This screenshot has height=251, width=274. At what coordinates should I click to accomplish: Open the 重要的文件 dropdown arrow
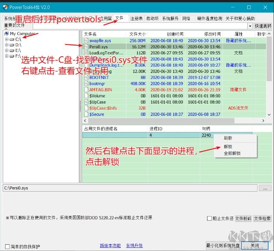point(250,26)
